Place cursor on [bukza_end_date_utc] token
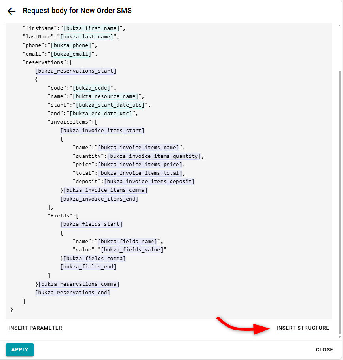The width and height of the screenshot is (343, 360). (102, 114)
